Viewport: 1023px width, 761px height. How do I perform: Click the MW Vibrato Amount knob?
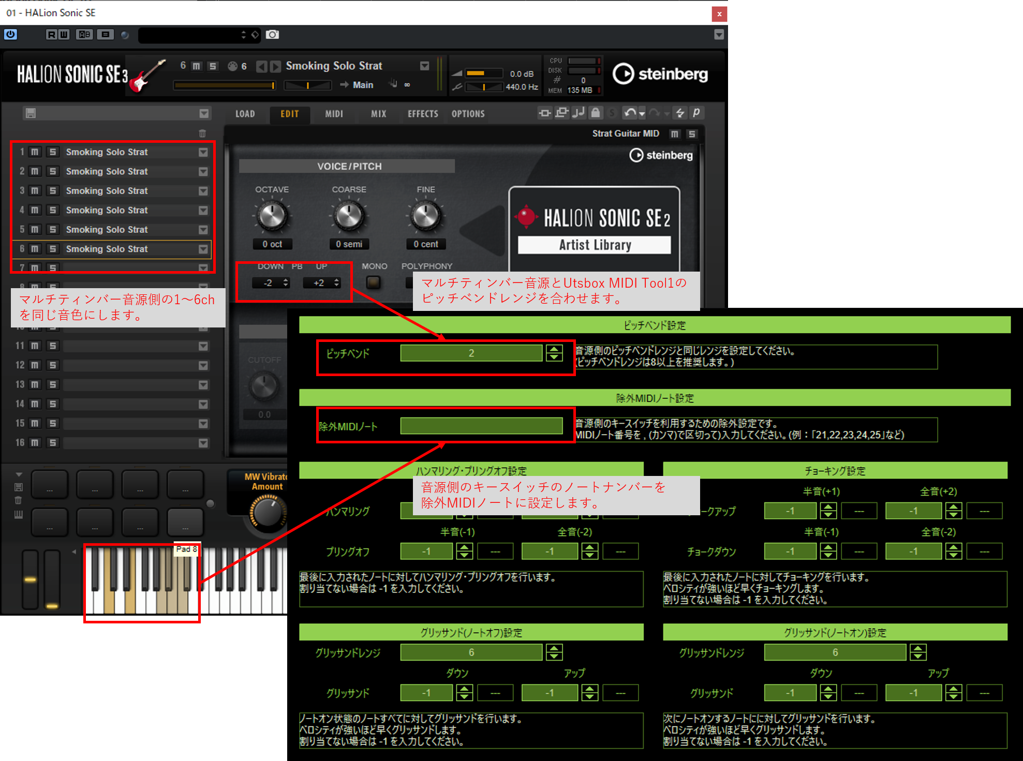(268, 513)
